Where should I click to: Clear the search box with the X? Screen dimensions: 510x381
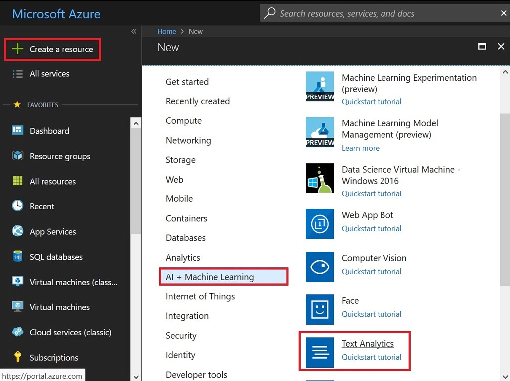click(503, 13)
